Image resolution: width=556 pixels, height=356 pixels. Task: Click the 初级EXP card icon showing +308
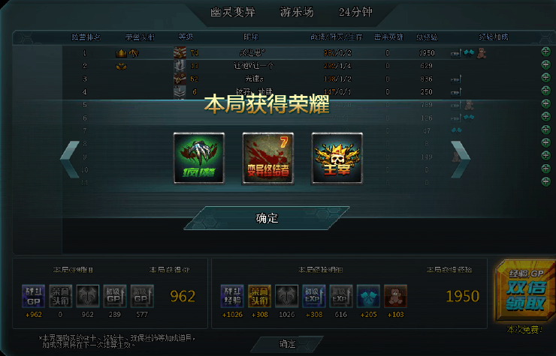point(314,296)
